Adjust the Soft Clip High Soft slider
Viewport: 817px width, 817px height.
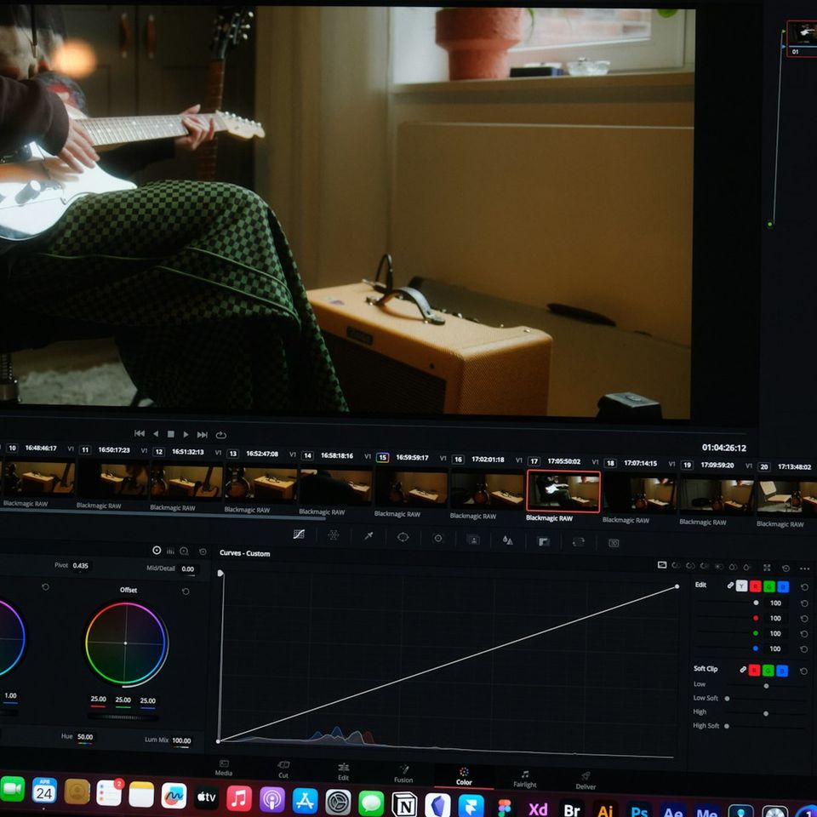[x=727, y=726]
